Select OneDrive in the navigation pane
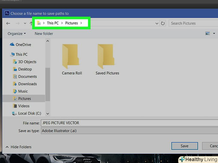 tap(23, 45)
